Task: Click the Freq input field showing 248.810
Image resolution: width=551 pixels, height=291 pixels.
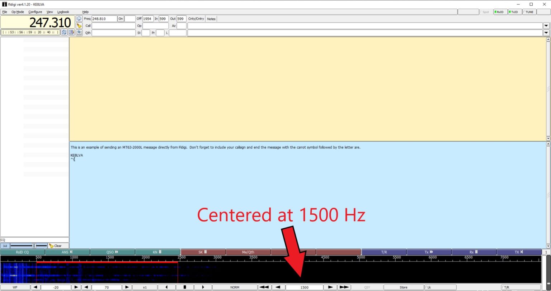Action: point(104,19)
